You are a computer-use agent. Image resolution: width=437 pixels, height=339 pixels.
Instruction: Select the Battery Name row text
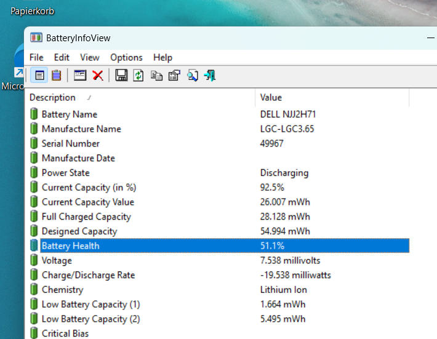(x=70, y=114)
